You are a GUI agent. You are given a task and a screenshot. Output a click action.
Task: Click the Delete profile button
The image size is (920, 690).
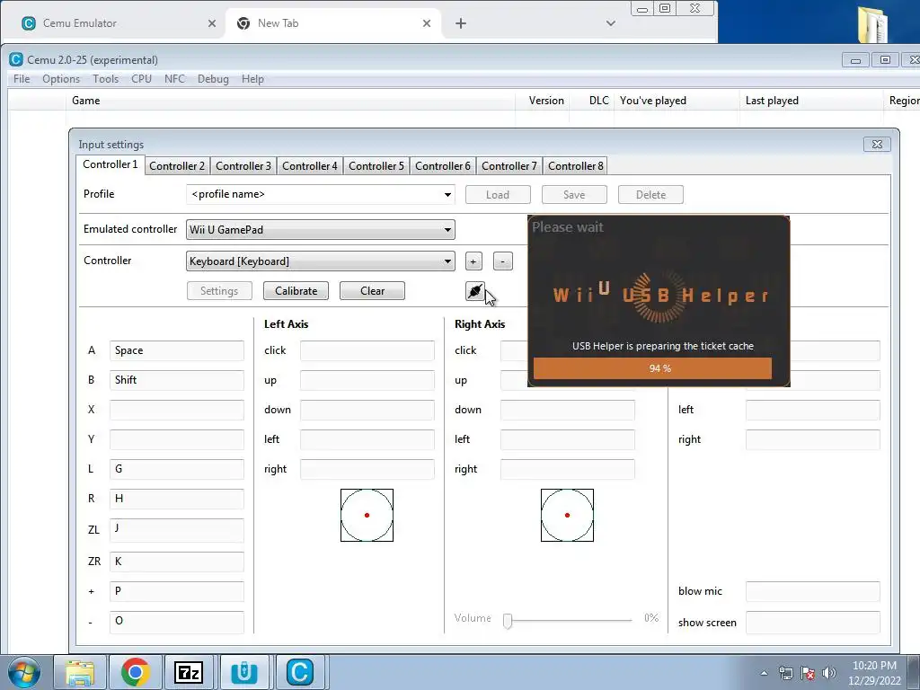tap(650, 195)
